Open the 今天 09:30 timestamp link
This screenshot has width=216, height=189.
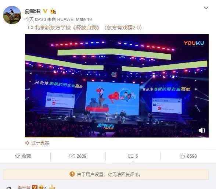tap(35, 19)
